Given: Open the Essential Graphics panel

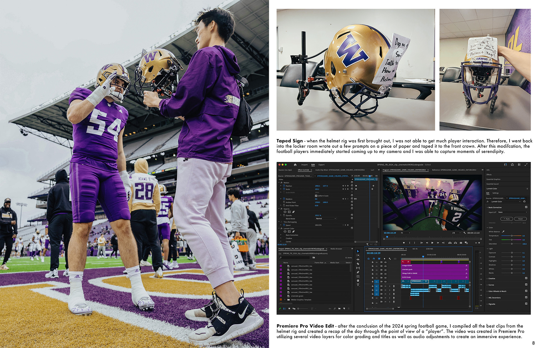Looking at the screenshot, I should tap(493, 179).
